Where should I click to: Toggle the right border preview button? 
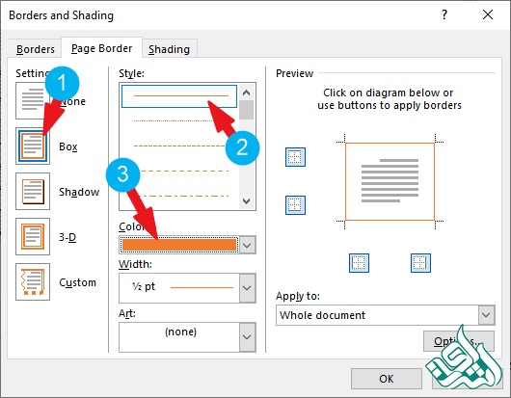point(420,263)
